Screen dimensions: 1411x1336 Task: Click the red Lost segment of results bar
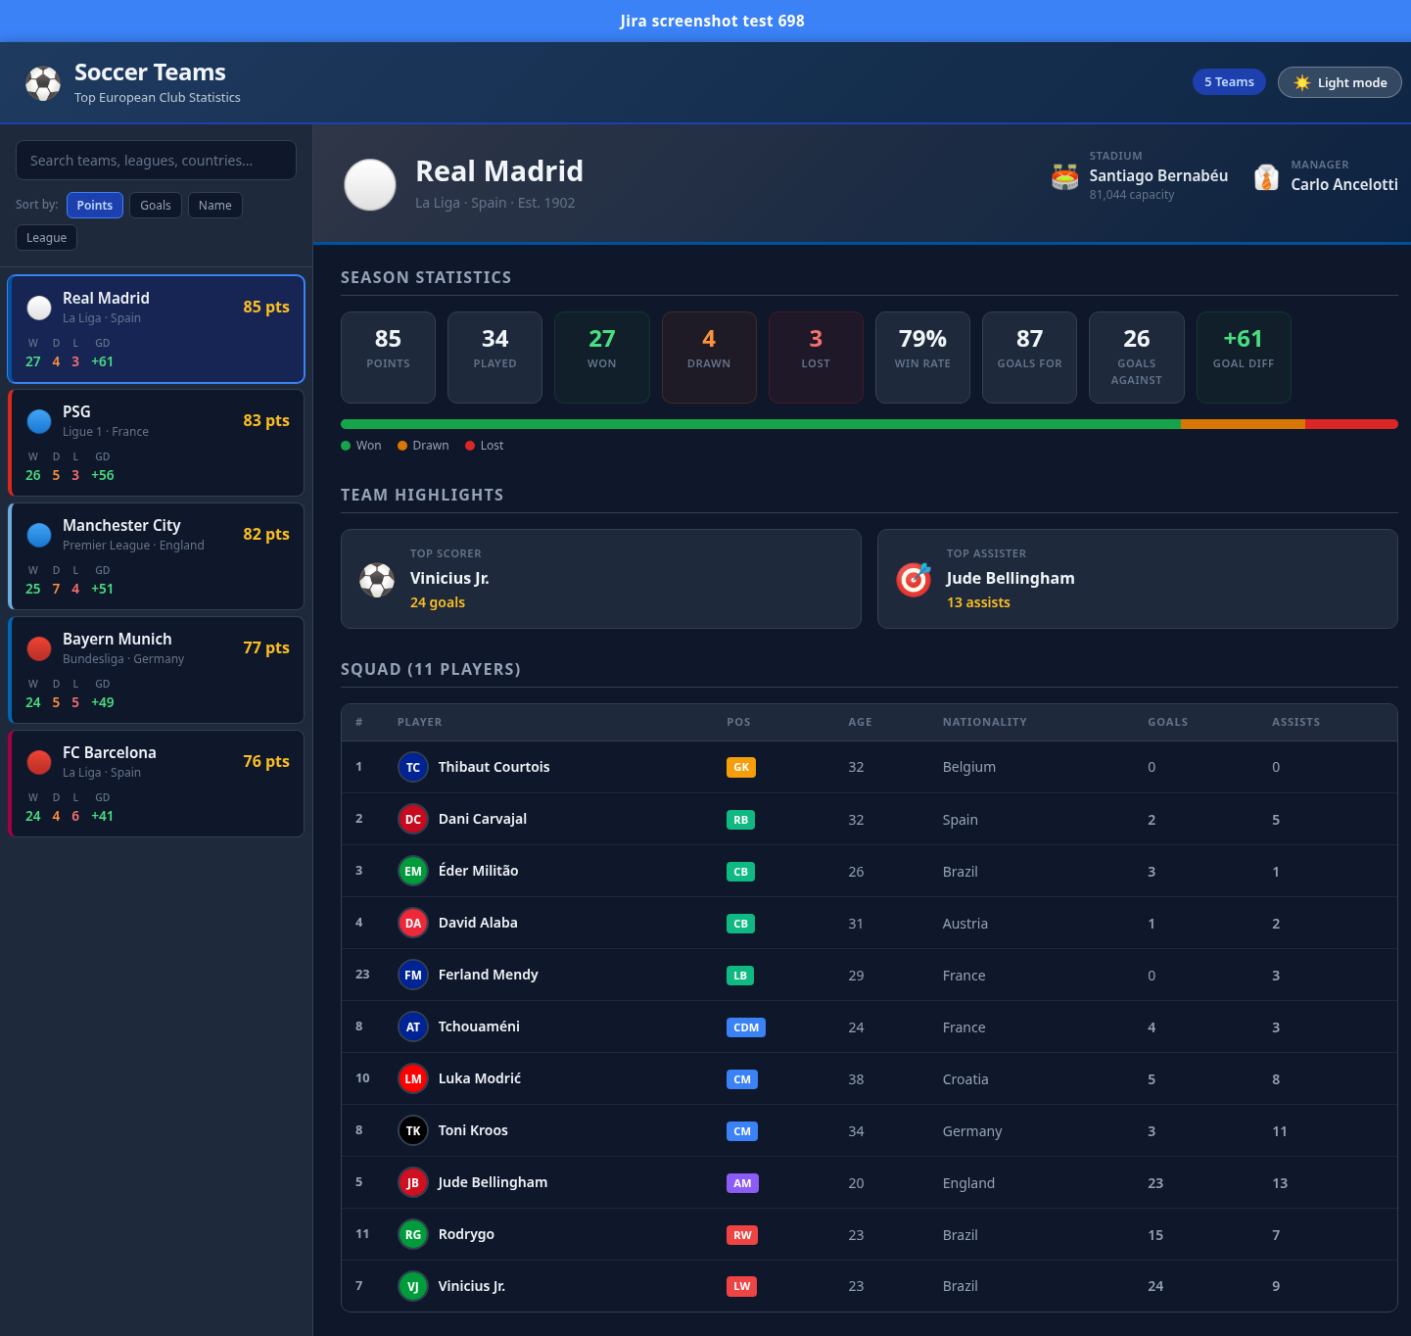coord(1351,424)
